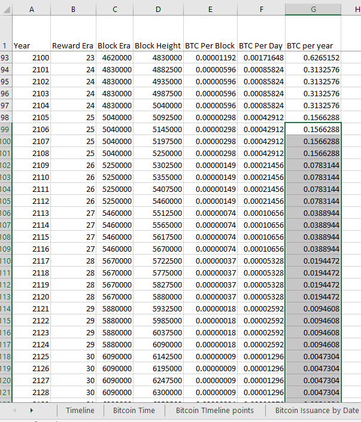361x422 pixels.
Task: Select column C header
Action: tap(114, 10)
